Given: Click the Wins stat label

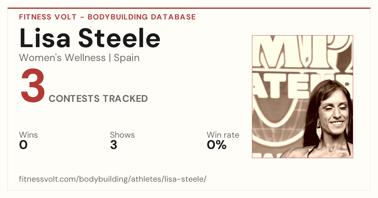Looking at the screenshot, I should [28, 135].
